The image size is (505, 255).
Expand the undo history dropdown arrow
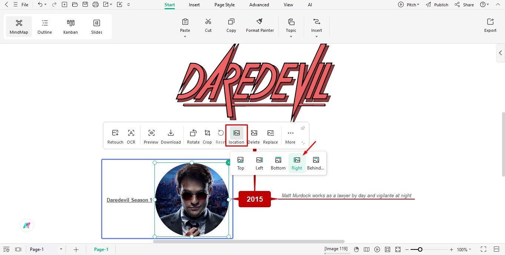point(45,5)
